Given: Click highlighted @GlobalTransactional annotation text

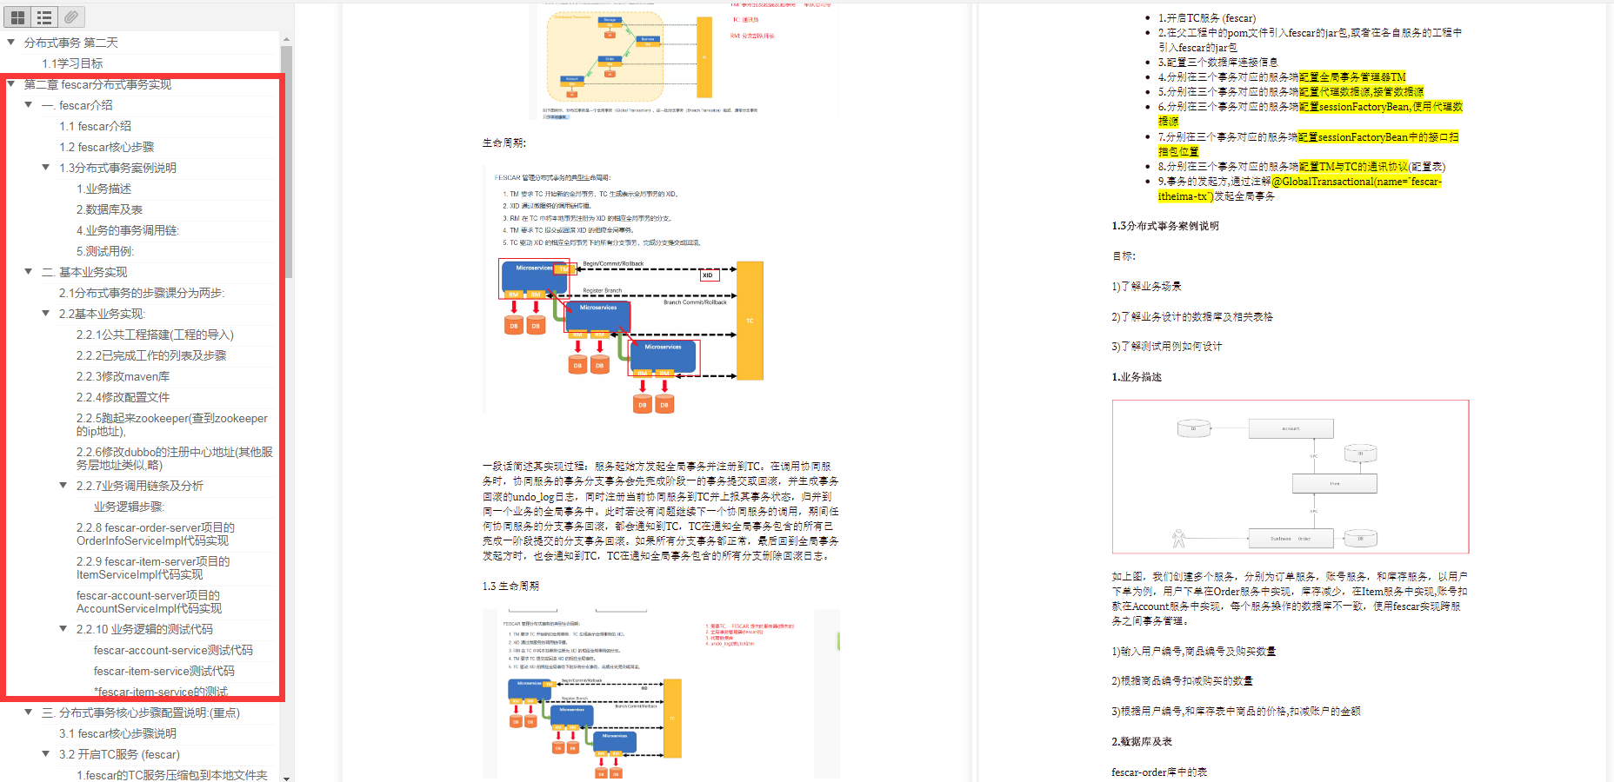Looking at the screenshot, I should click(1357, 182).
